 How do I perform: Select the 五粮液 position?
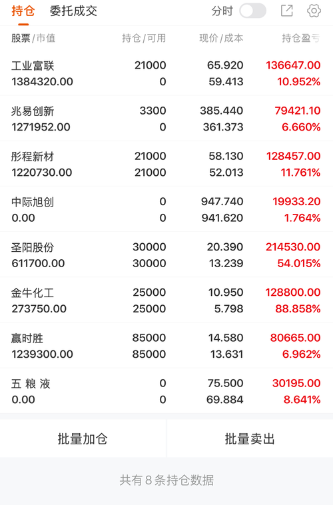tap(166, 391)
